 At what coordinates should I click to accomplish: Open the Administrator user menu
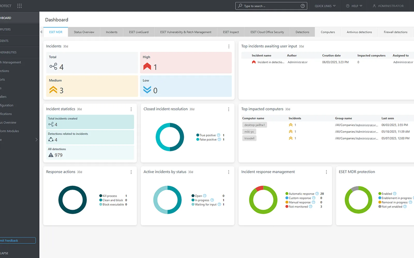tap(388, 6)
